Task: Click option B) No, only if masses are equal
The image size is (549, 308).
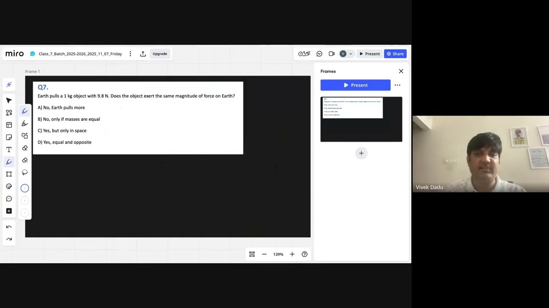Action: click(69, 119)
